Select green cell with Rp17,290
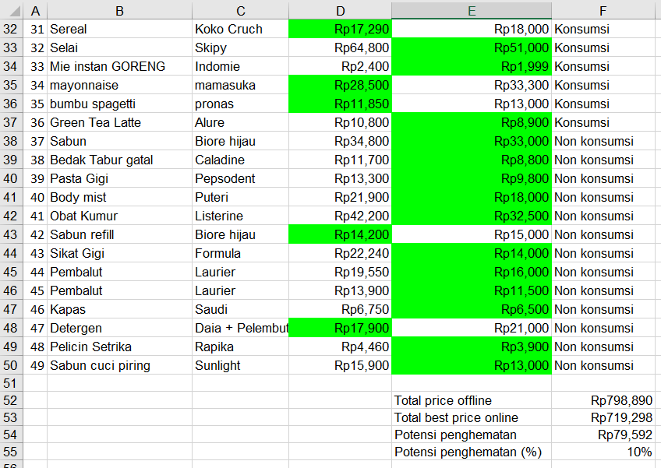The height and width of the screenshot is (468, 661). [x=340, y=29]
